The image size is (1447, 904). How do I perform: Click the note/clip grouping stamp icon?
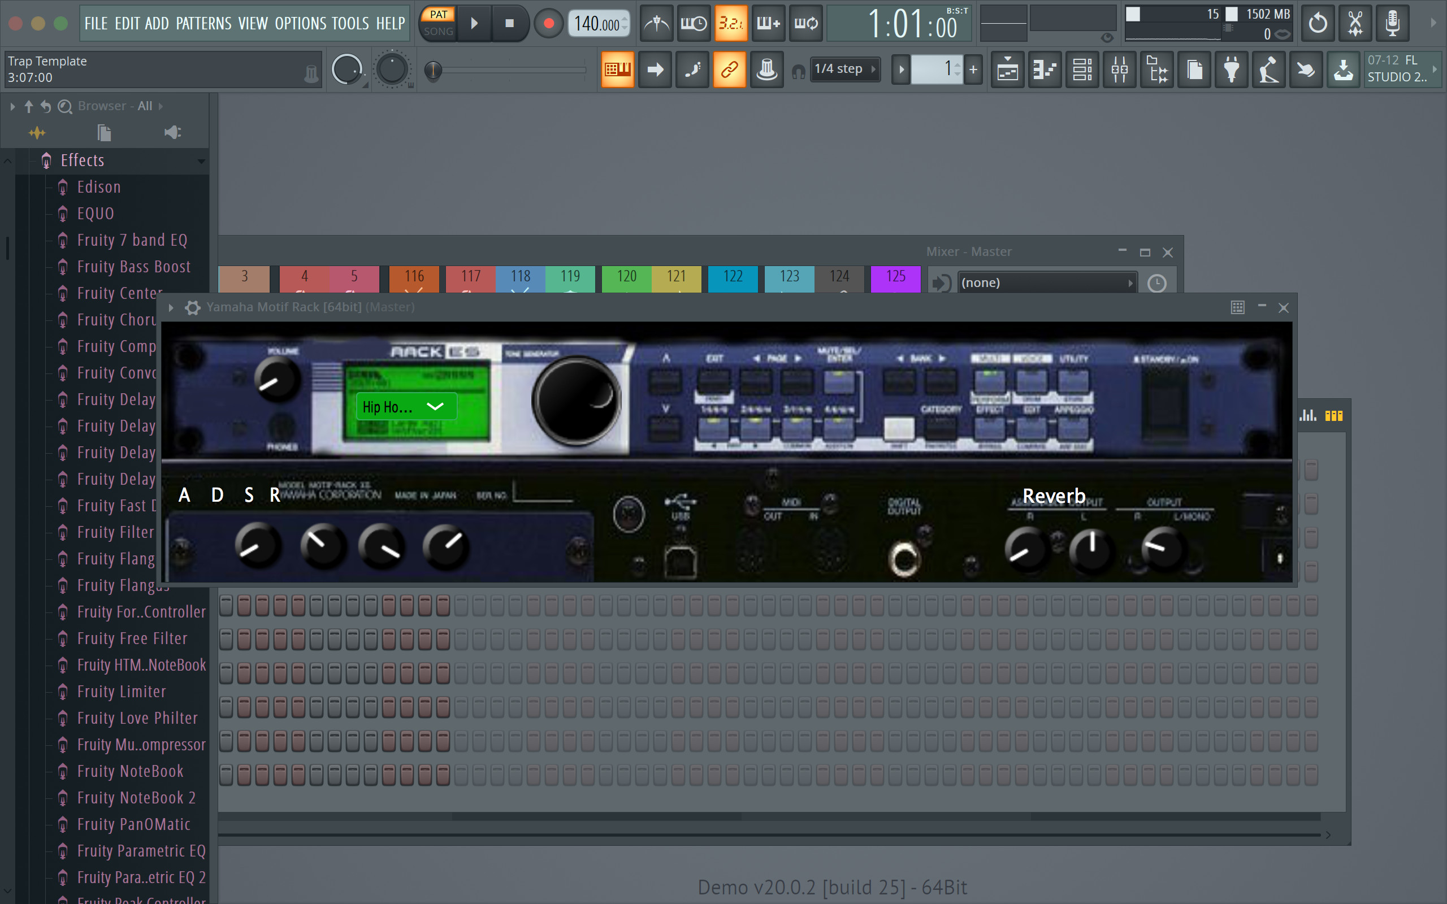pos(766,69)
